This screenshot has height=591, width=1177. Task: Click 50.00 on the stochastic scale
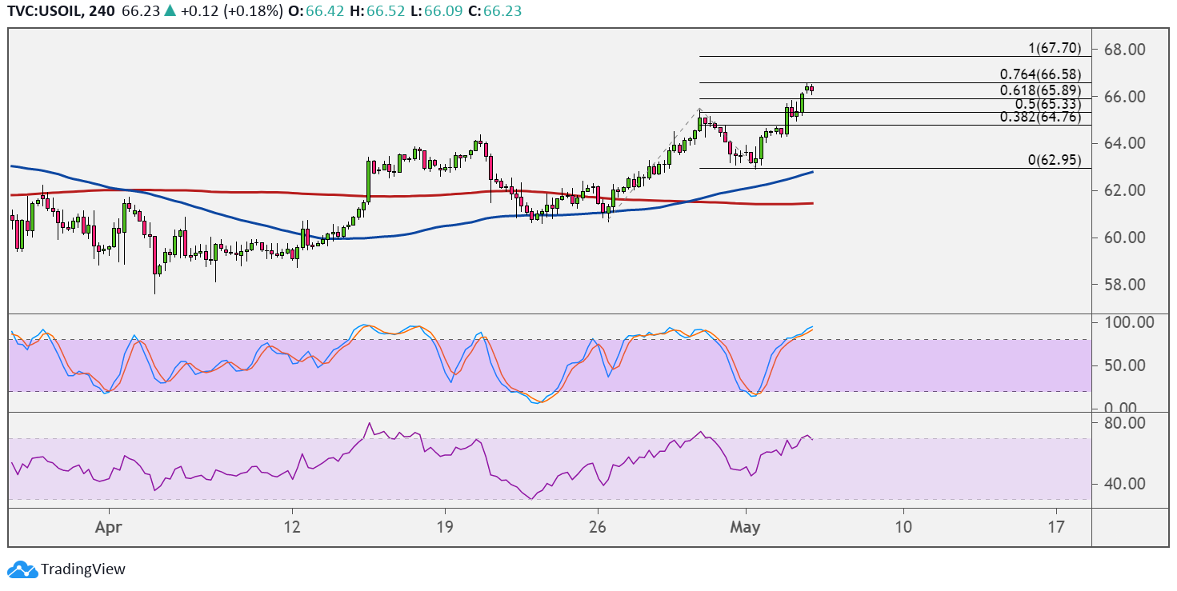[1125, 365]
